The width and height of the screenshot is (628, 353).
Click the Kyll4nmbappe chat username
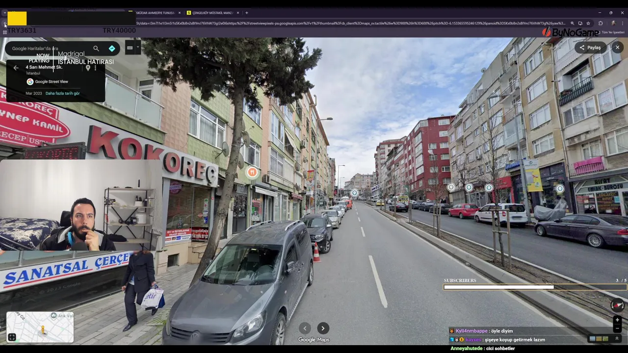pyautogui.click(x=471, y=331)
